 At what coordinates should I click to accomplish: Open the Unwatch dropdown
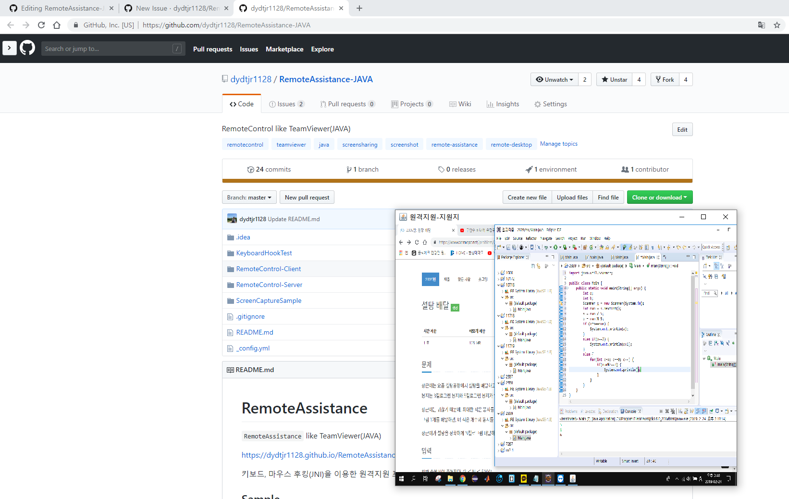(554, 79)
